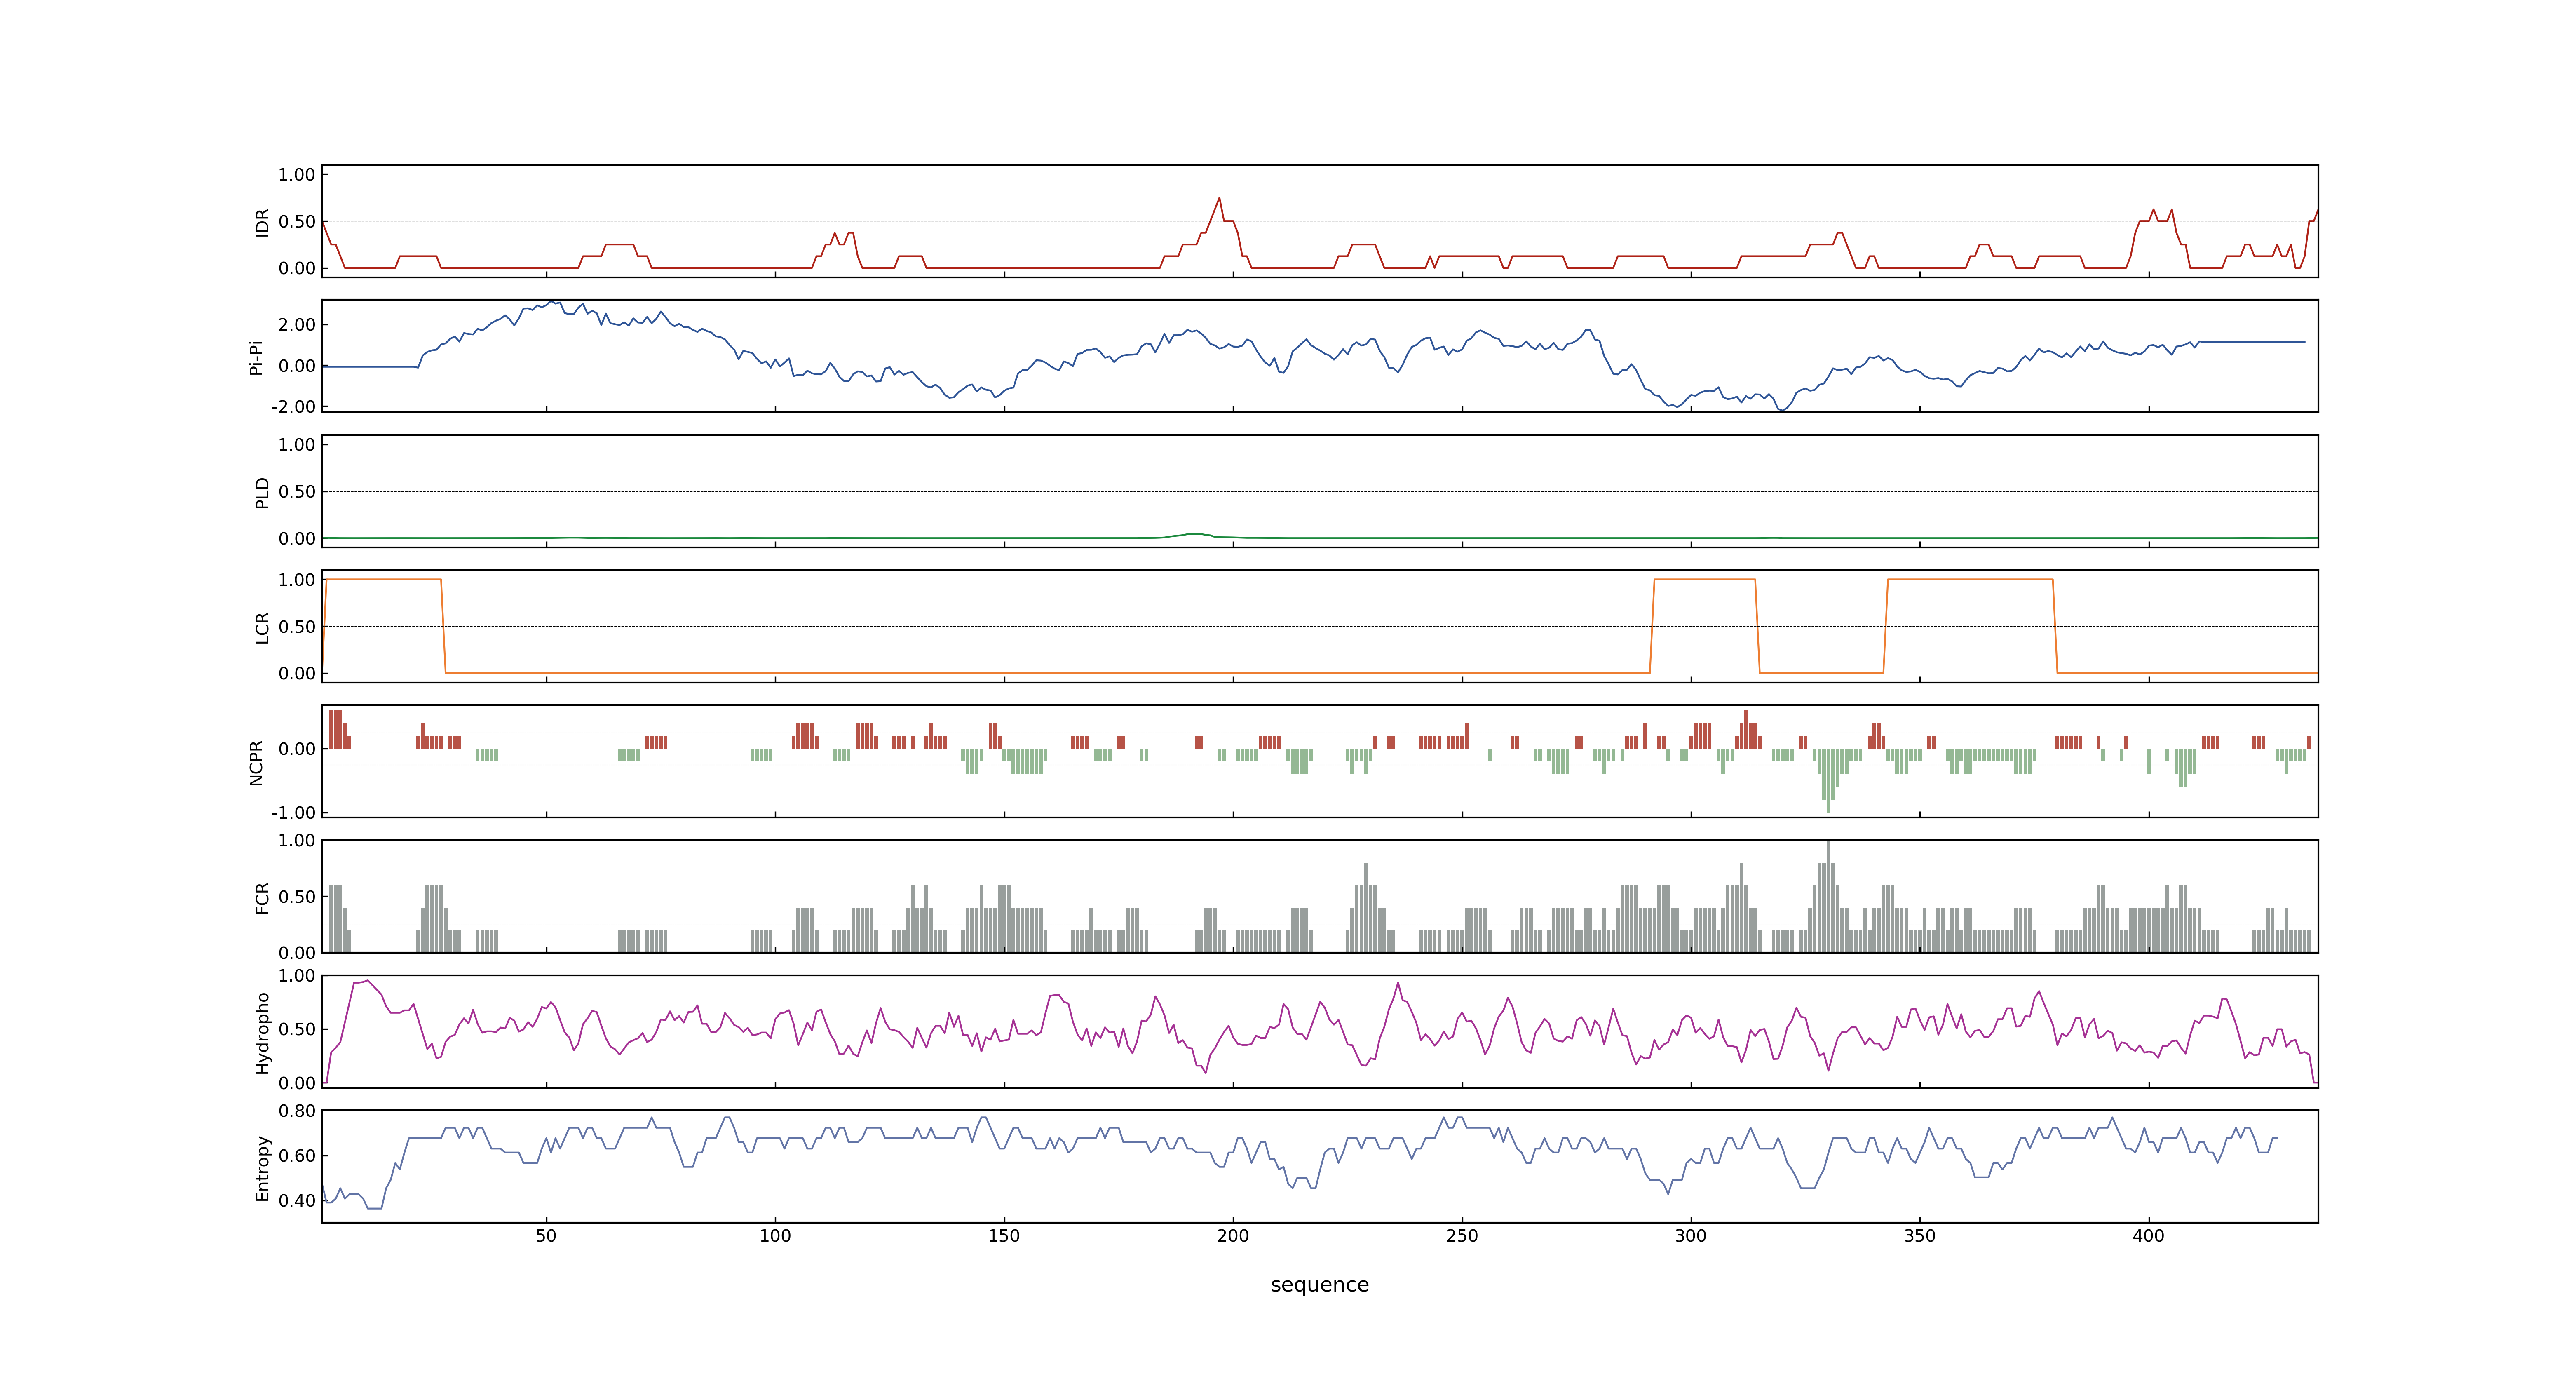2576x1374 pixels.
Task: Click the x-axis tick label 150
Action: 1004,1236
